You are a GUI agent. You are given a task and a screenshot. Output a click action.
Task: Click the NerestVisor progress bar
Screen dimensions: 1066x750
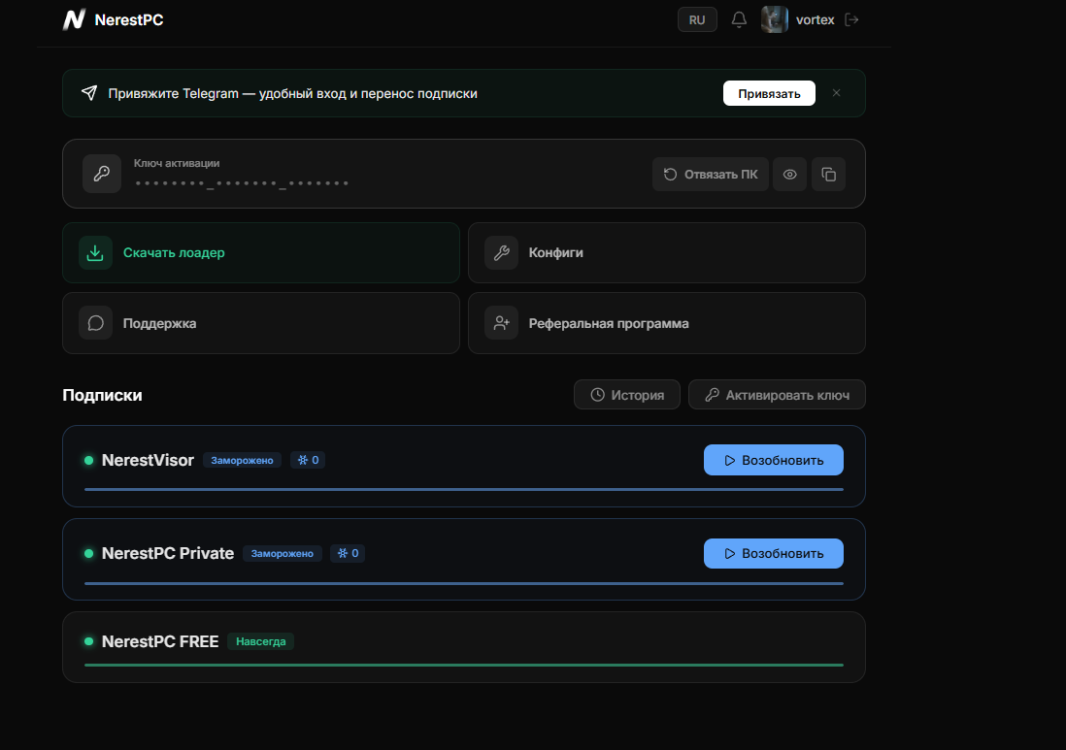coord(464,489)
